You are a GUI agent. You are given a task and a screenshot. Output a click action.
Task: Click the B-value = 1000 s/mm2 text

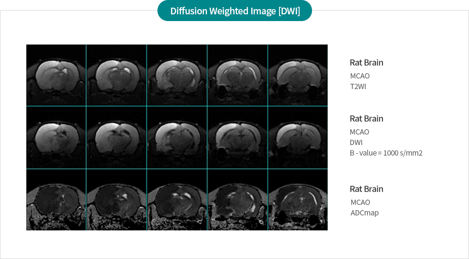click(386, 153)
